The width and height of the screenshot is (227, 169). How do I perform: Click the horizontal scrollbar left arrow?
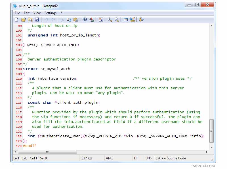(15, 152)
